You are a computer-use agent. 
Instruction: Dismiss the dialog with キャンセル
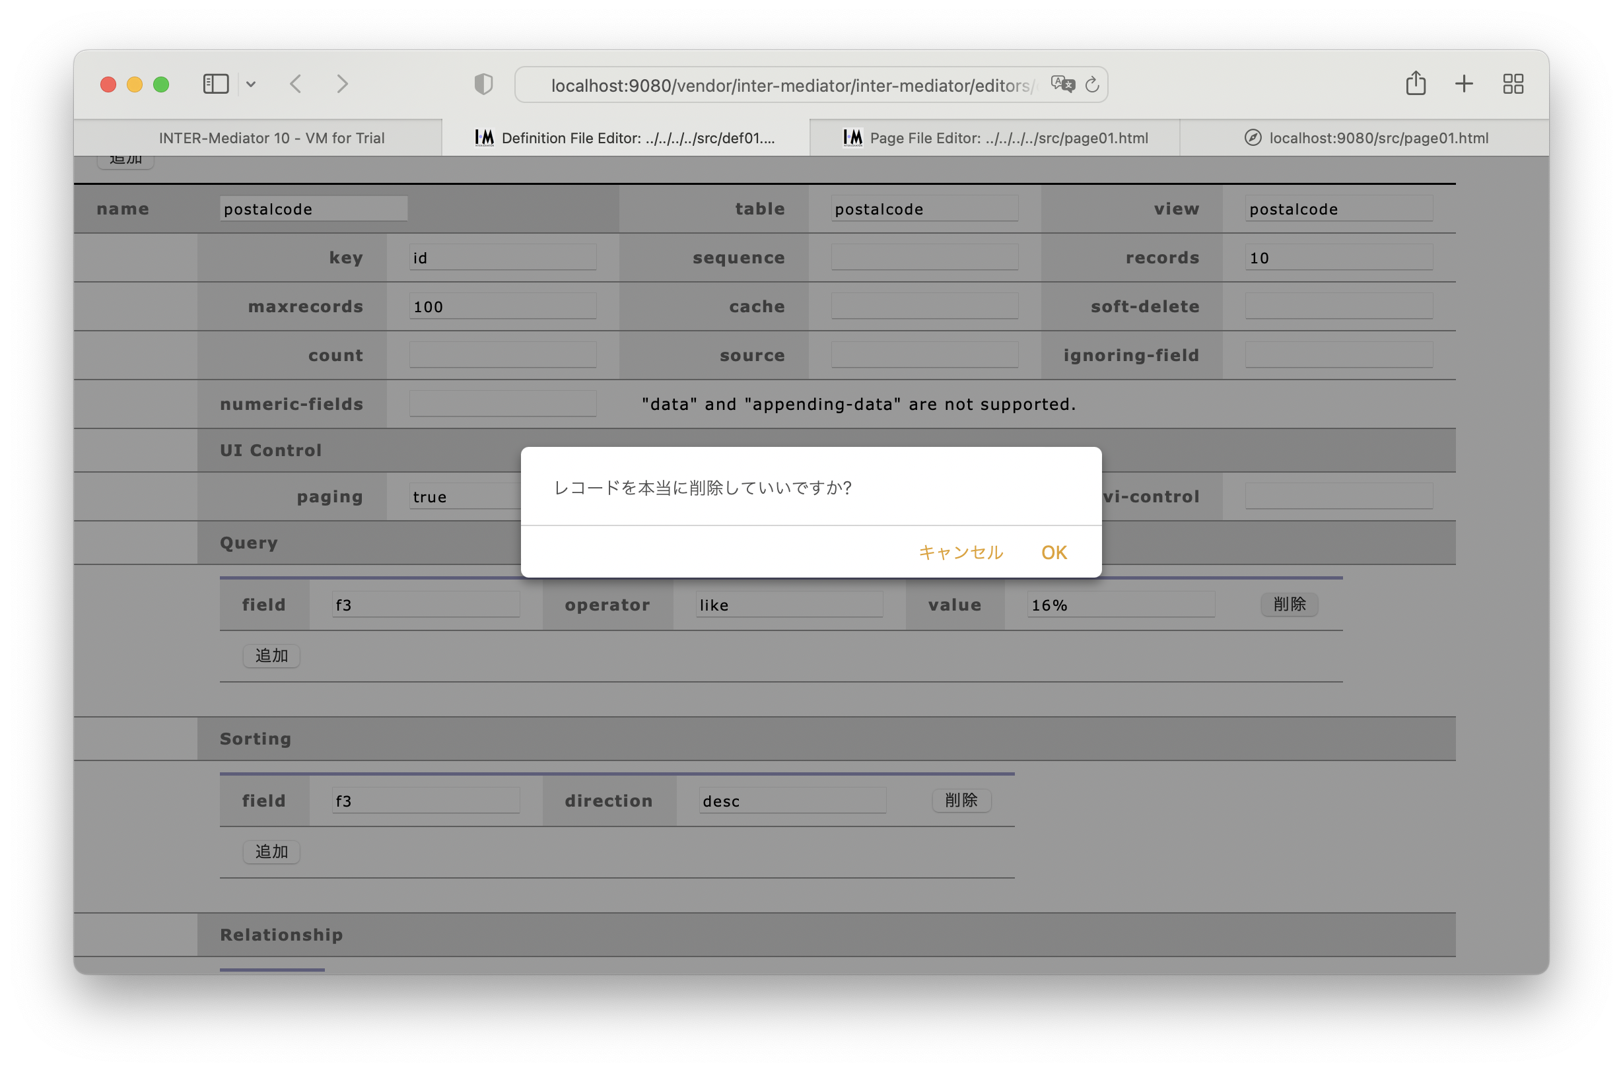960,553
